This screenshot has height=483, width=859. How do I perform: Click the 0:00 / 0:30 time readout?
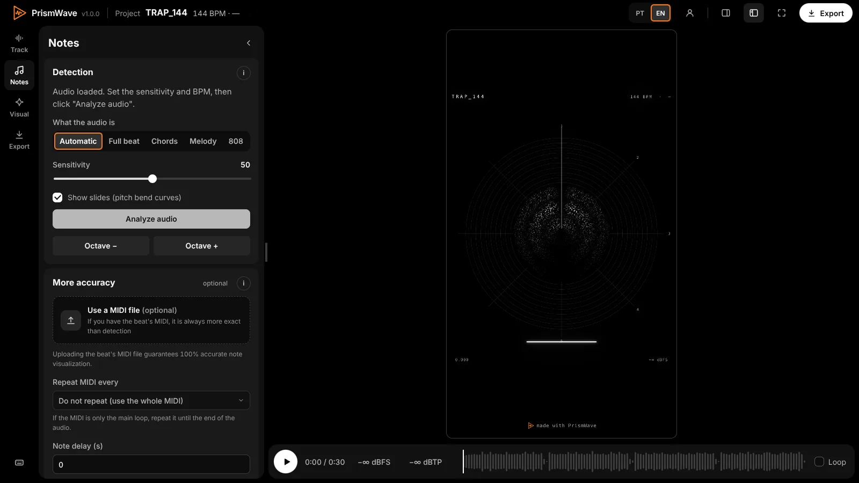[x=325, y=462]
